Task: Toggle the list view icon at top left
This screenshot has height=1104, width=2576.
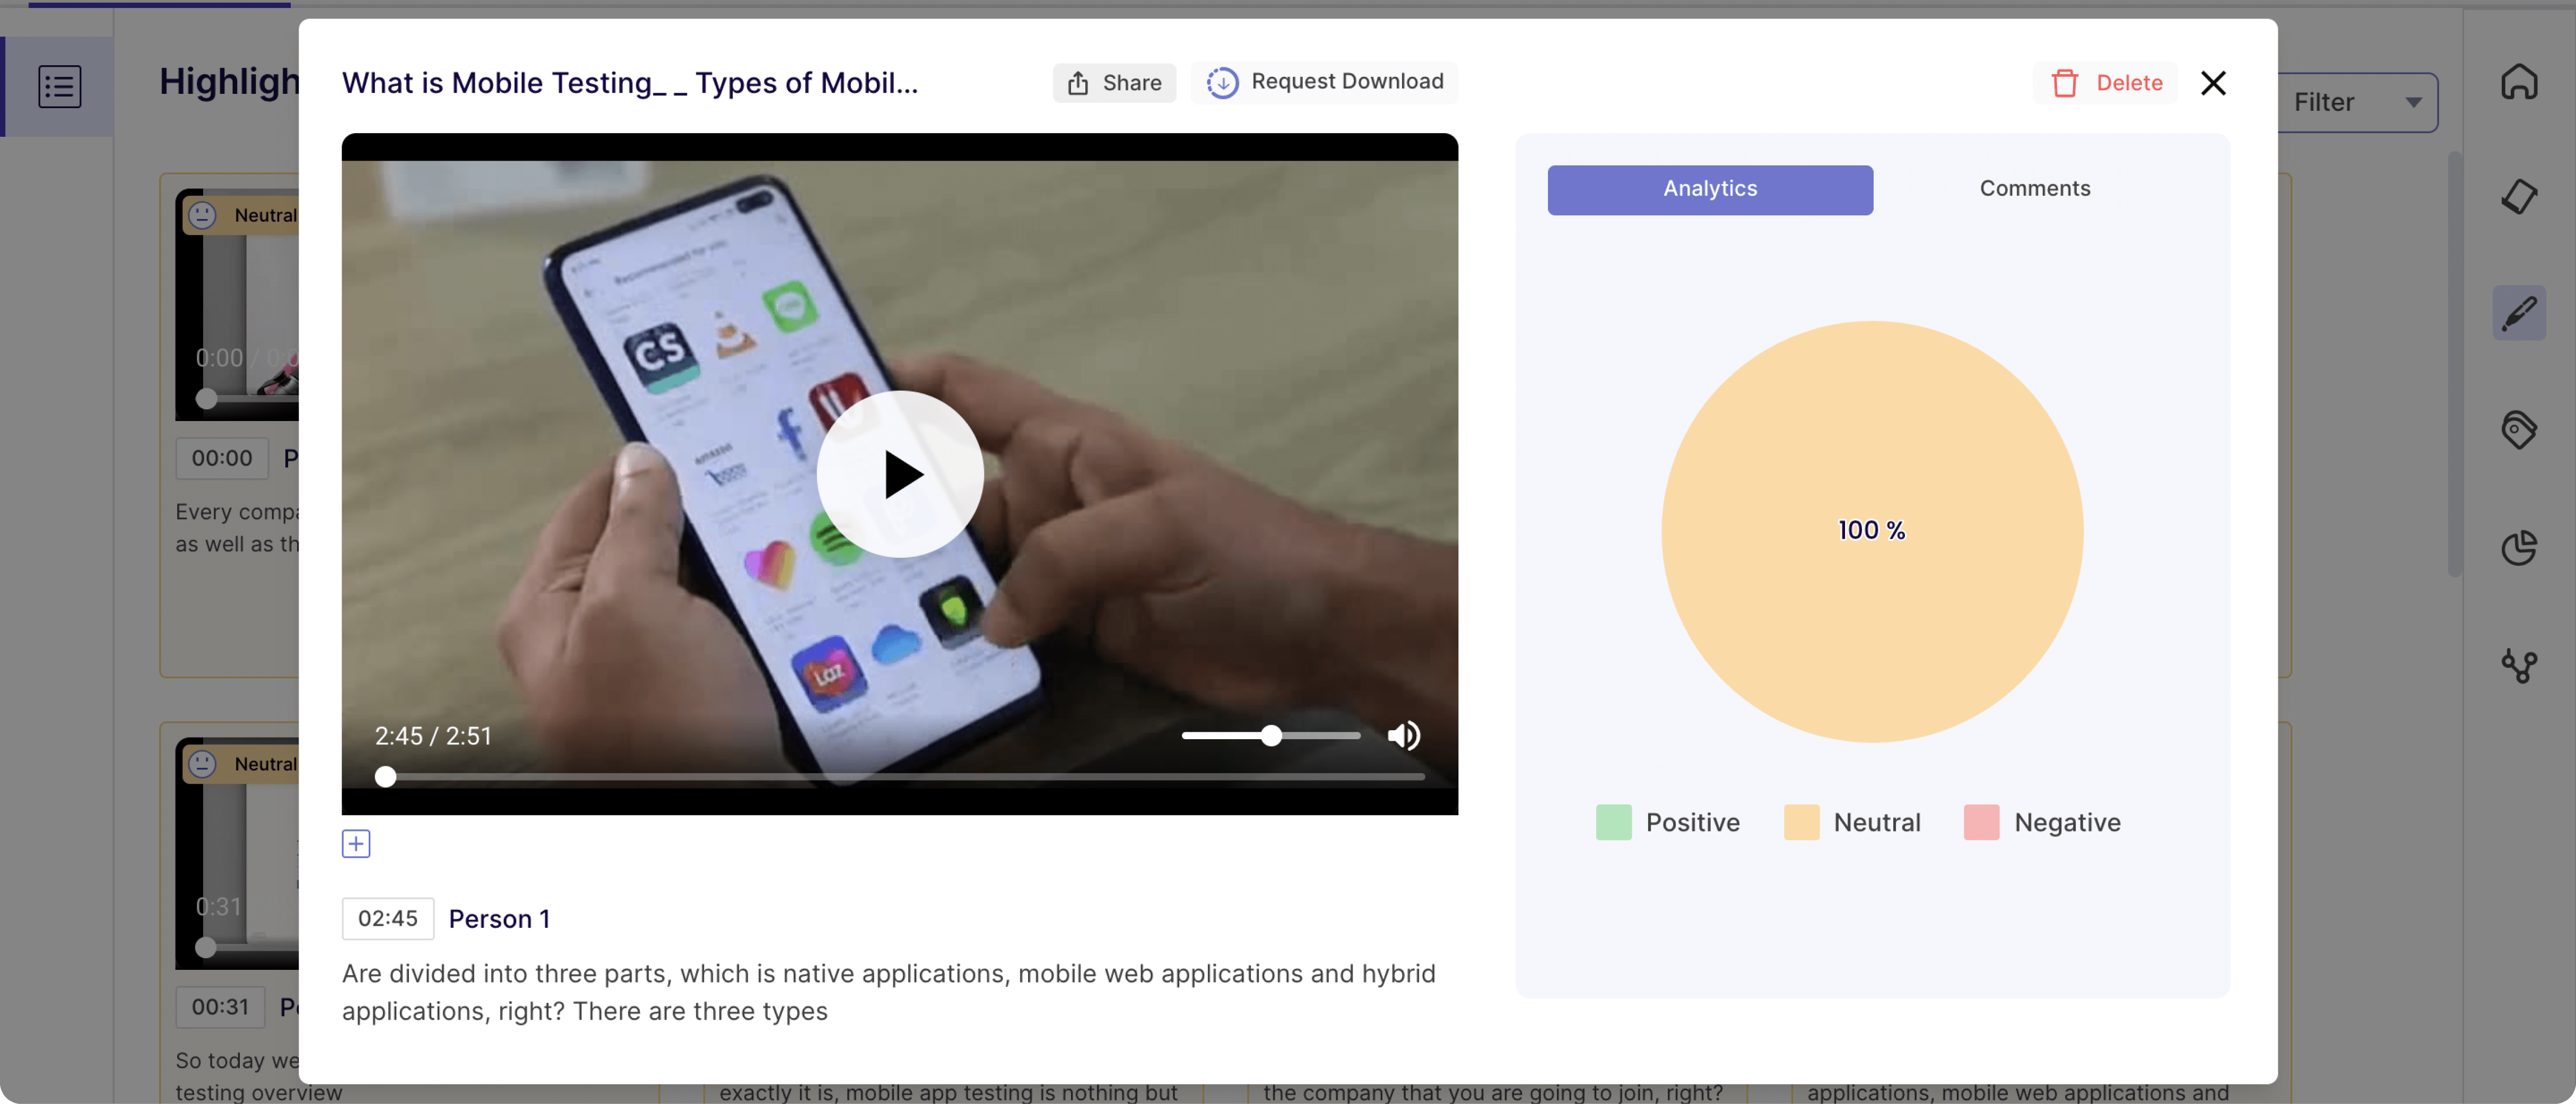Action: pos(59,86)
